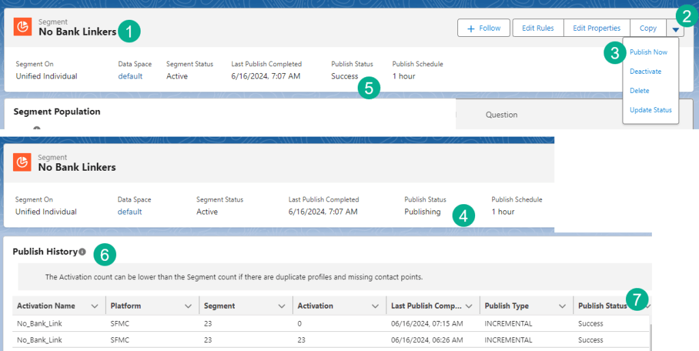
Task: Click the orange Segment icon in the top header
Action: click(23, 27)
